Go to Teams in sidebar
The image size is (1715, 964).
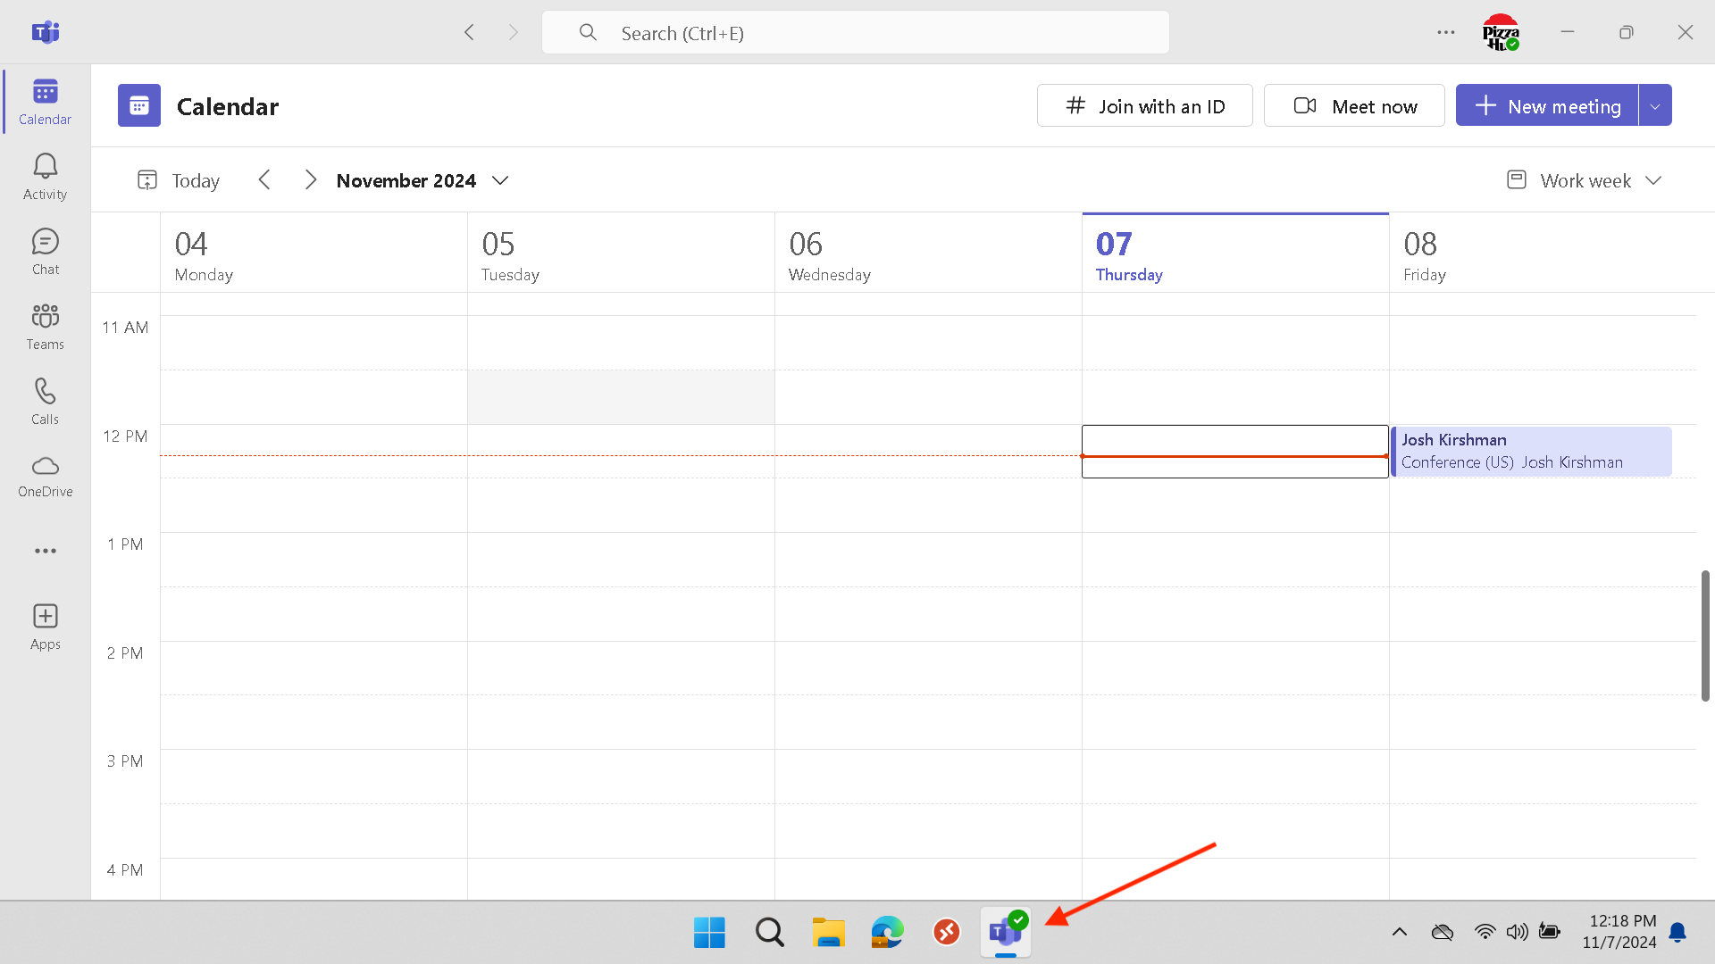tap(45, 327)
